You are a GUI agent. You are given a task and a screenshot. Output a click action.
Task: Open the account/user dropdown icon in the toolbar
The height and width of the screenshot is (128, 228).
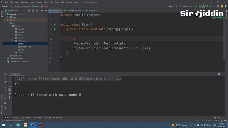click(x=170, y=6)
